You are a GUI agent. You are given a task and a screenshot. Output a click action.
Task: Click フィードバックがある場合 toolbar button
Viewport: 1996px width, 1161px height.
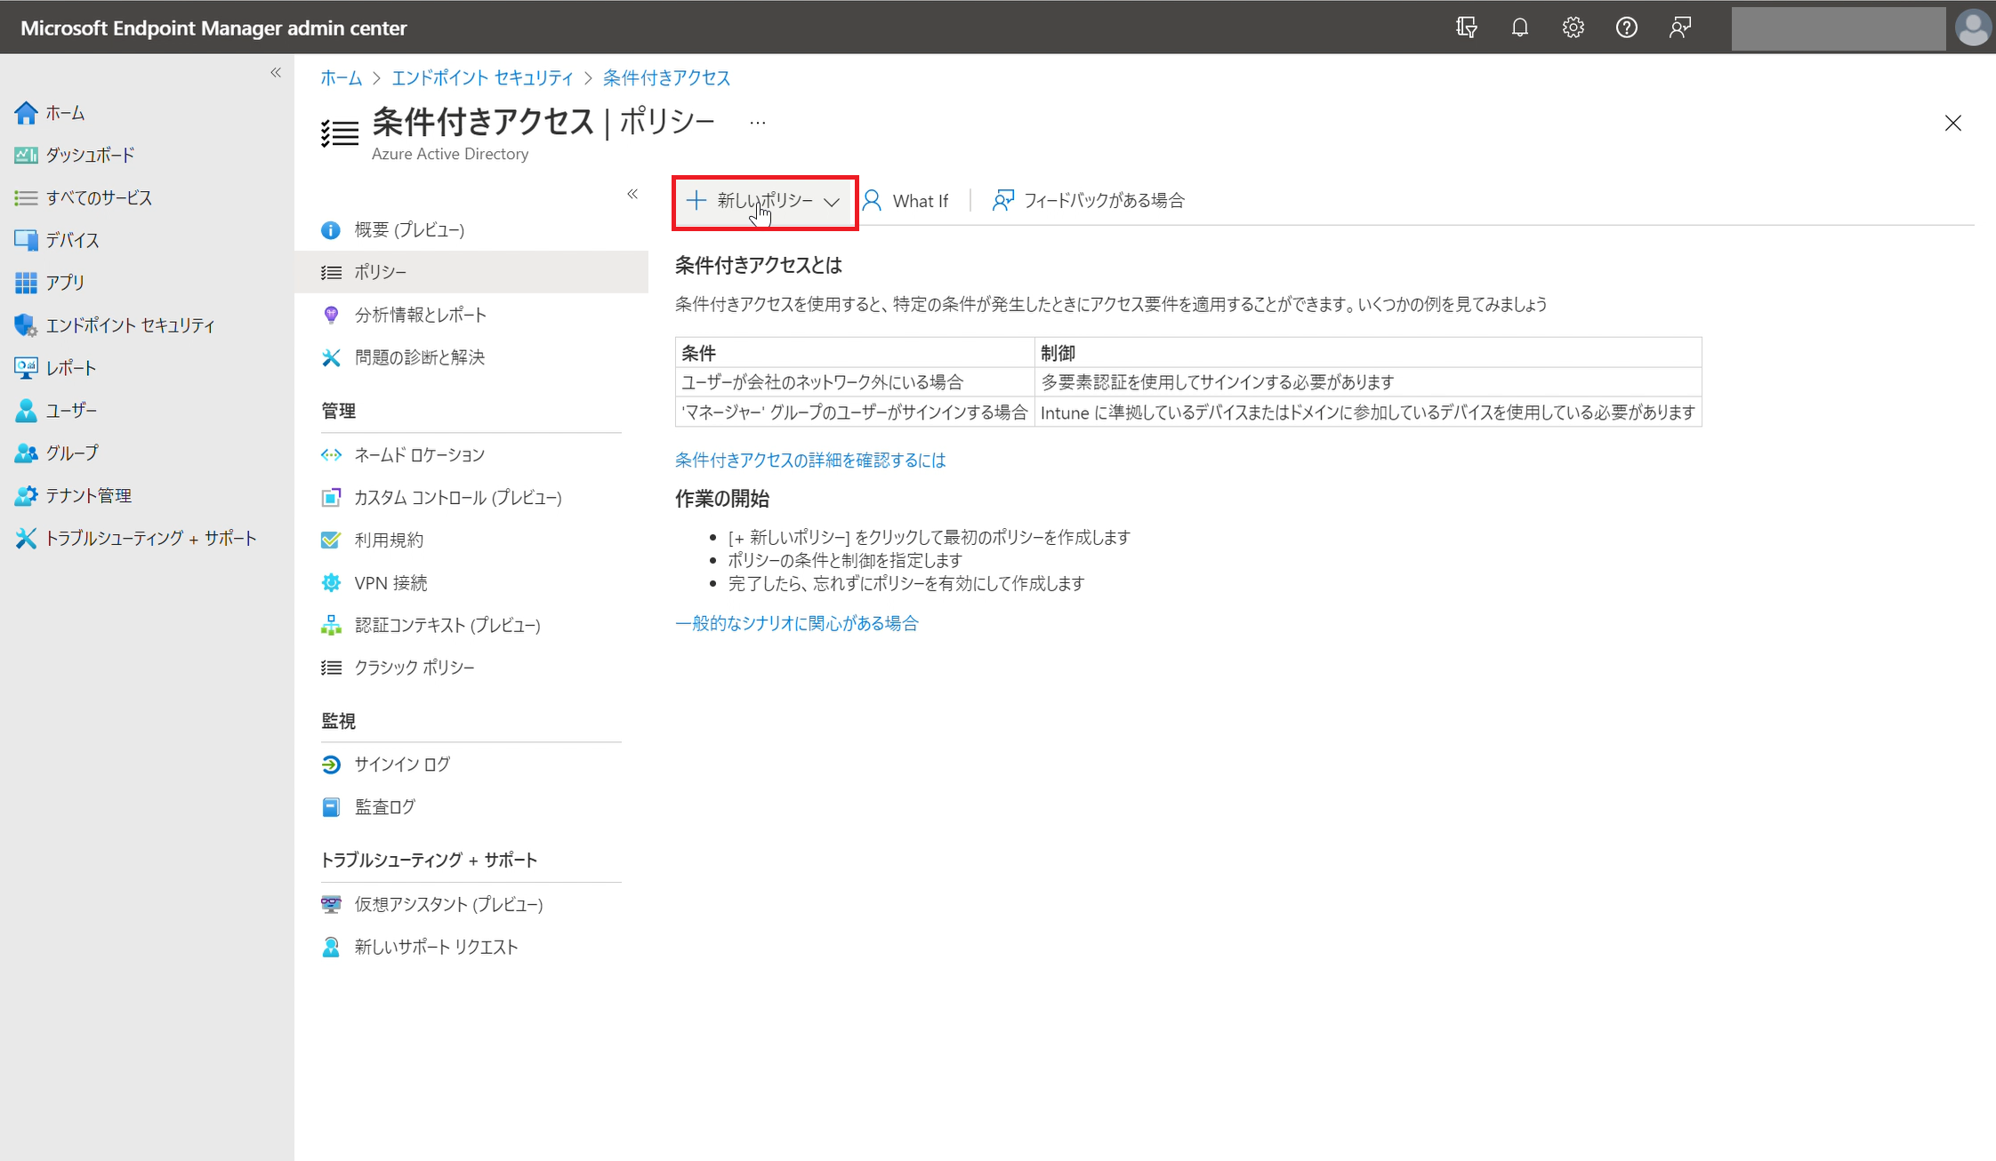pyautogui.click(x=1089, y=201)
